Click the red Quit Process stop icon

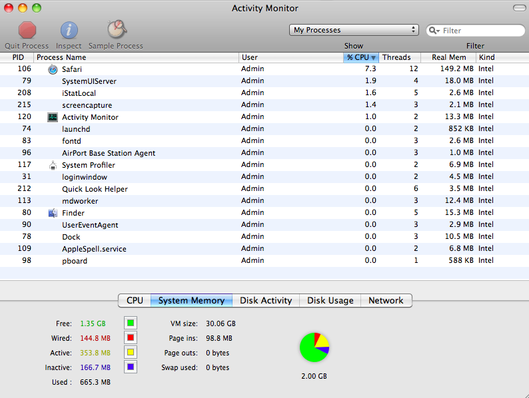coord(27,30)
